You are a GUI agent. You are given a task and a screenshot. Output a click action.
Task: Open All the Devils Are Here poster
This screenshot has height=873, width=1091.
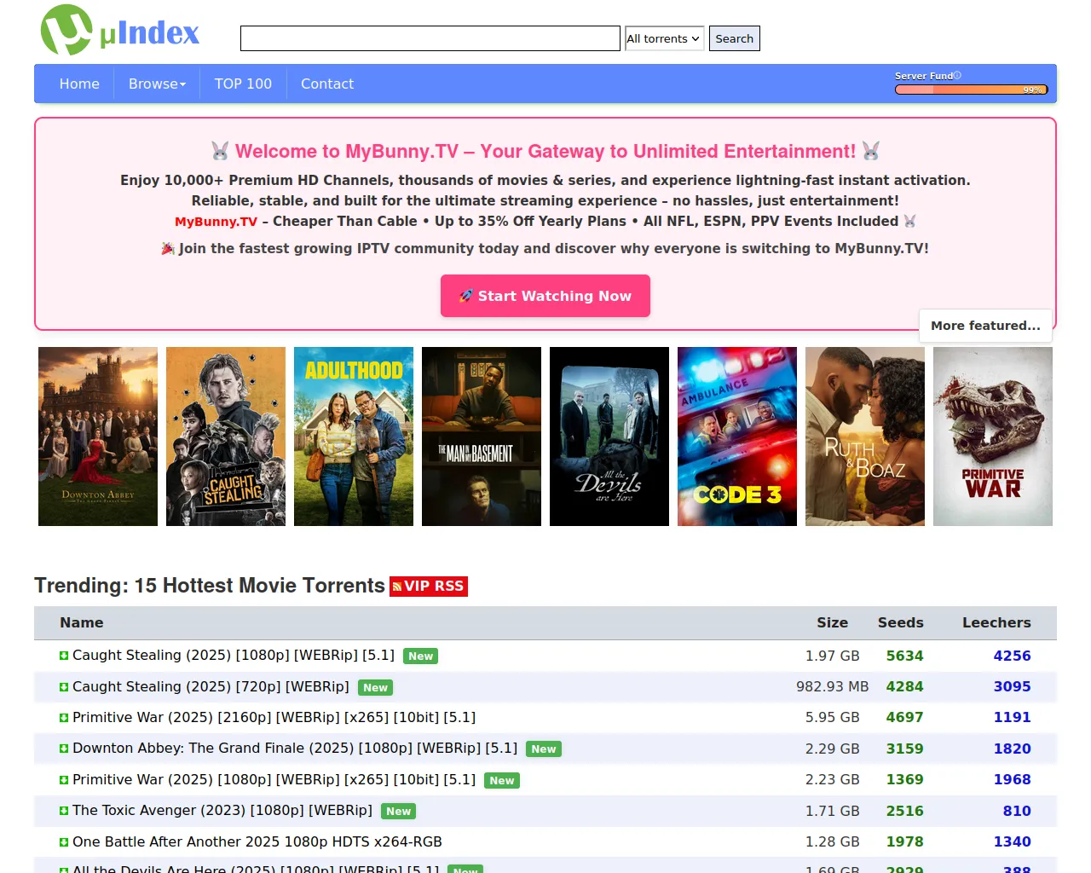tap(609, 436)
